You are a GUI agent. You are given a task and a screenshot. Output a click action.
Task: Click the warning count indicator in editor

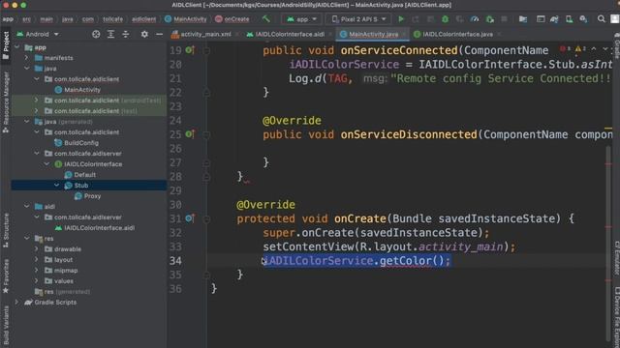pos(580,49)
